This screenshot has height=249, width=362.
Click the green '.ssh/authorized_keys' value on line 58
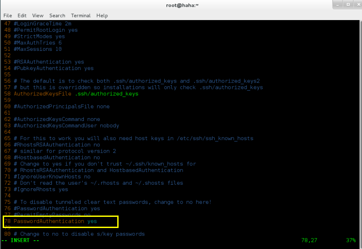point(106,94)
